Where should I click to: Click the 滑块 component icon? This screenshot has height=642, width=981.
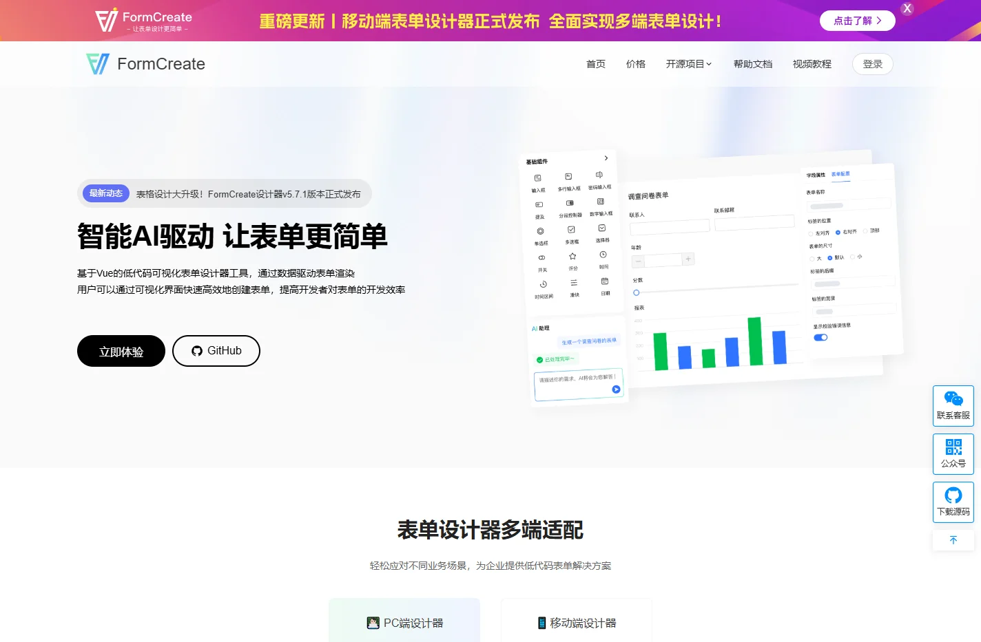click(x=574, y=283)
